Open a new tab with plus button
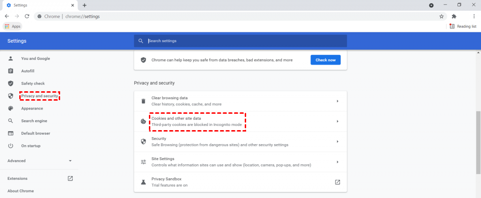 coord(85,5)
